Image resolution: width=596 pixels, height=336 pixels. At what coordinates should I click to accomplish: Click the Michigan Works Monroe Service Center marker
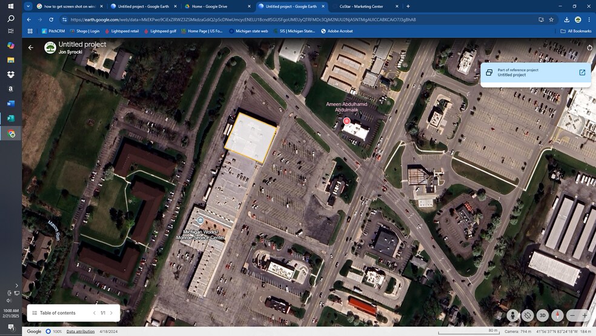click(x=200, y=220)
